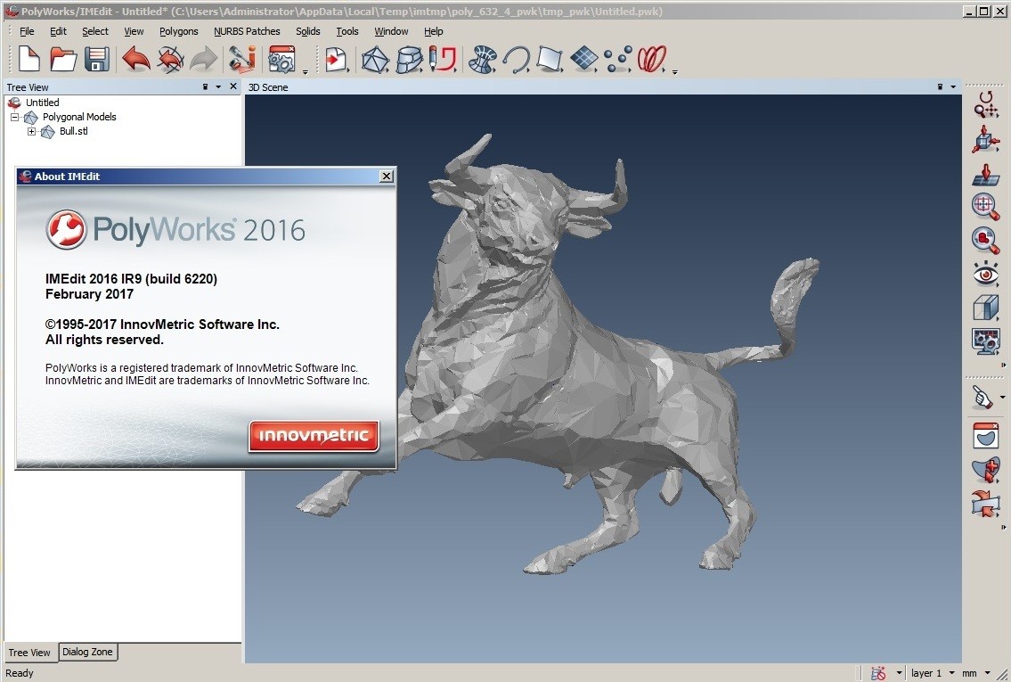Pin the Tree View pane
Image resolution: width=1011 pixels, height=682 pixels.
[x=206, y=86]
